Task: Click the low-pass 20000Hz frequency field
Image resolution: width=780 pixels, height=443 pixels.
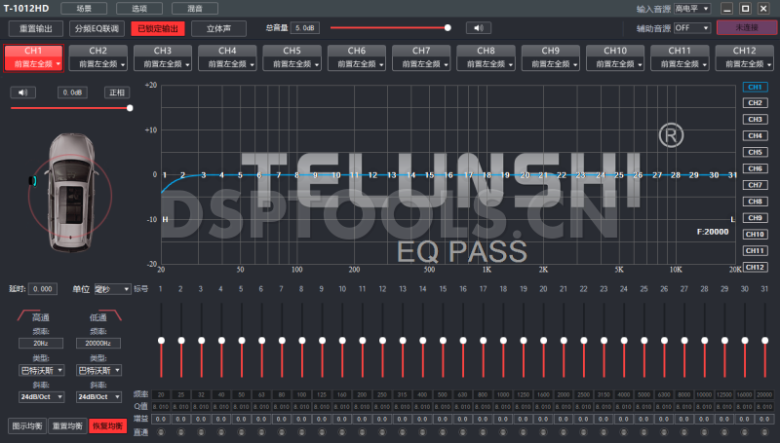Action: click(x=98, y=343)
